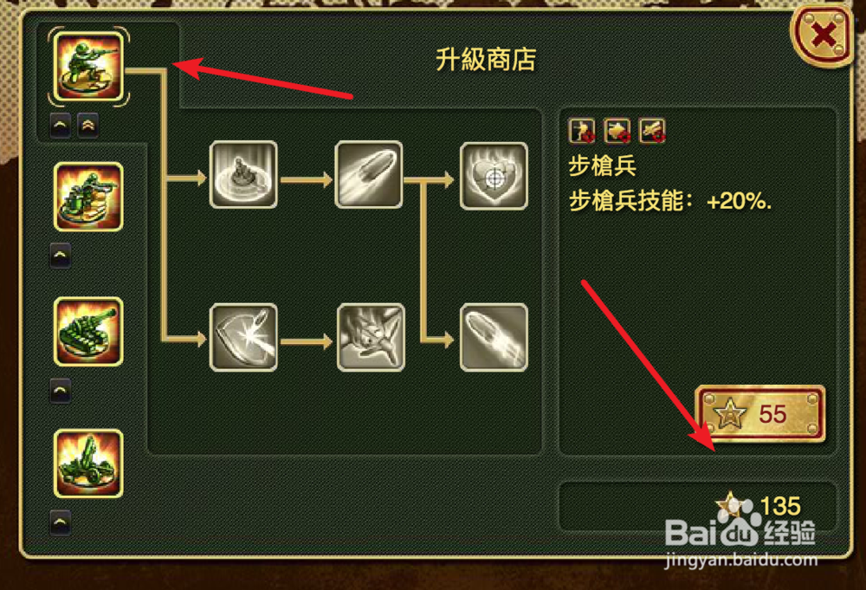Image resolution: width=866 pixels, height=590 pixels.
Task: Click chevron rank badge under artillery
Action: 61,522
